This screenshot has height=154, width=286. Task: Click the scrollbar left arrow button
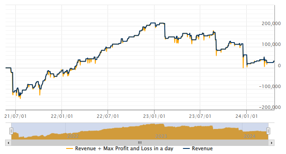point(8,143)
